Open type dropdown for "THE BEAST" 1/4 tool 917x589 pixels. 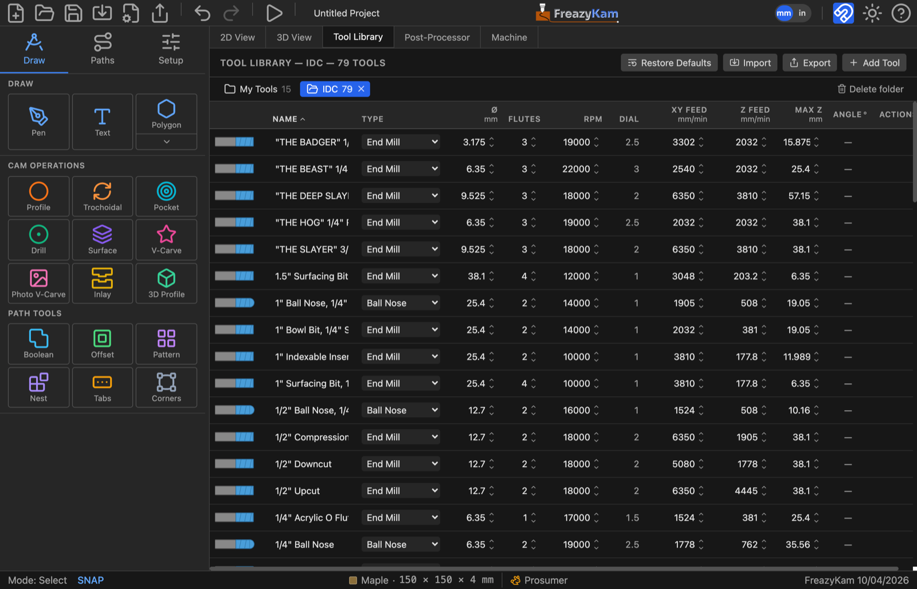[401, 169]
